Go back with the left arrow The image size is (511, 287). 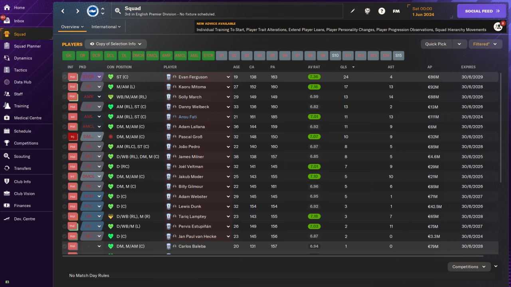[x=63, y=11]
